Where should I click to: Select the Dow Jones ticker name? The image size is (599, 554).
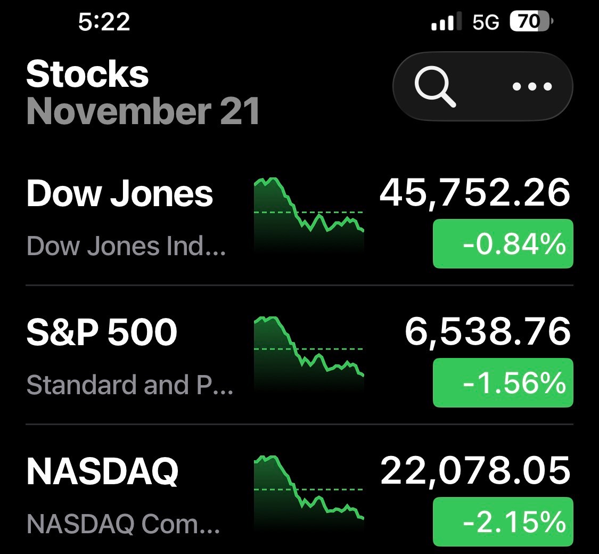point(120,193)
